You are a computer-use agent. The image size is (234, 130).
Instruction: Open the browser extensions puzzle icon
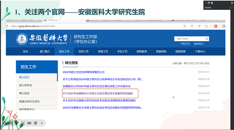pyautogui.click(x=224, y=26)
